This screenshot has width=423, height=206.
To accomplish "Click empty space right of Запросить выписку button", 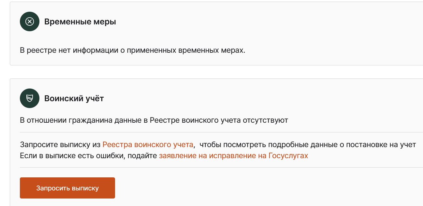I will pyautogui.click(x=261, y=188).
